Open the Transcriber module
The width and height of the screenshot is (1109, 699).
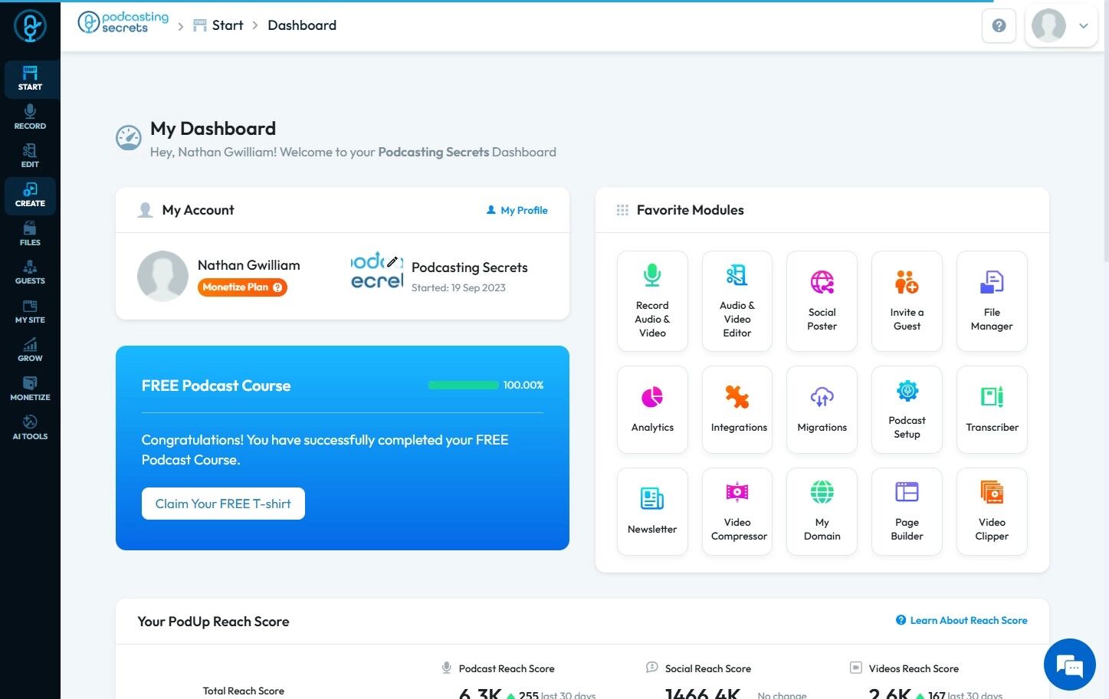(x=992, y=409)
